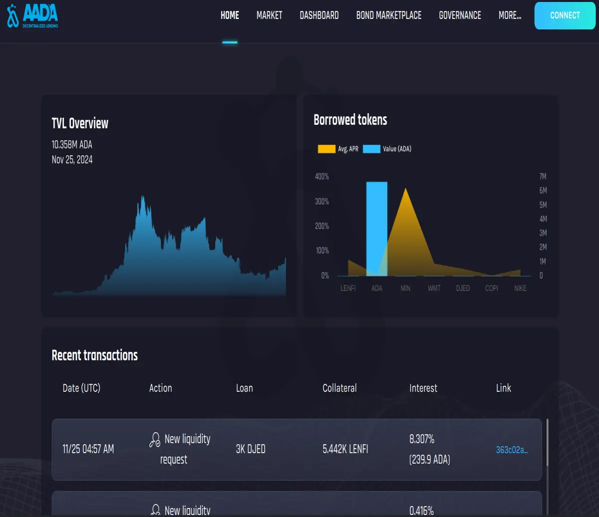599x517 pixels.
Task: Click the blue ADA bar in chart
Action: pyautogui.click(x=377, y=229)
